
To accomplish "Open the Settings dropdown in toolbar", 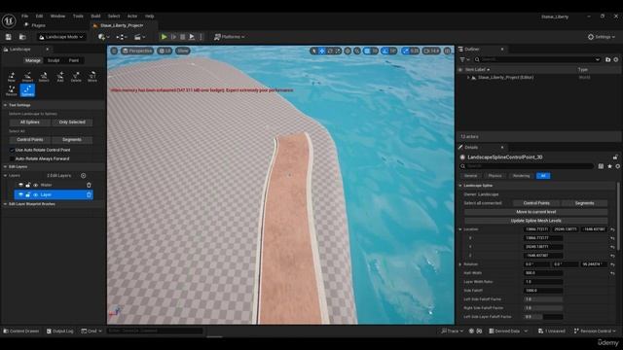I will [x=602, y=37].
